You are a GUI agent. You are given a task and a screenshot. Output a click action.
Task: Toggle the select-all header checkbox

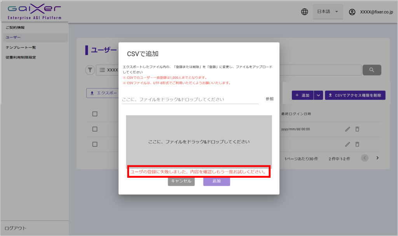(x=94, y=114)
